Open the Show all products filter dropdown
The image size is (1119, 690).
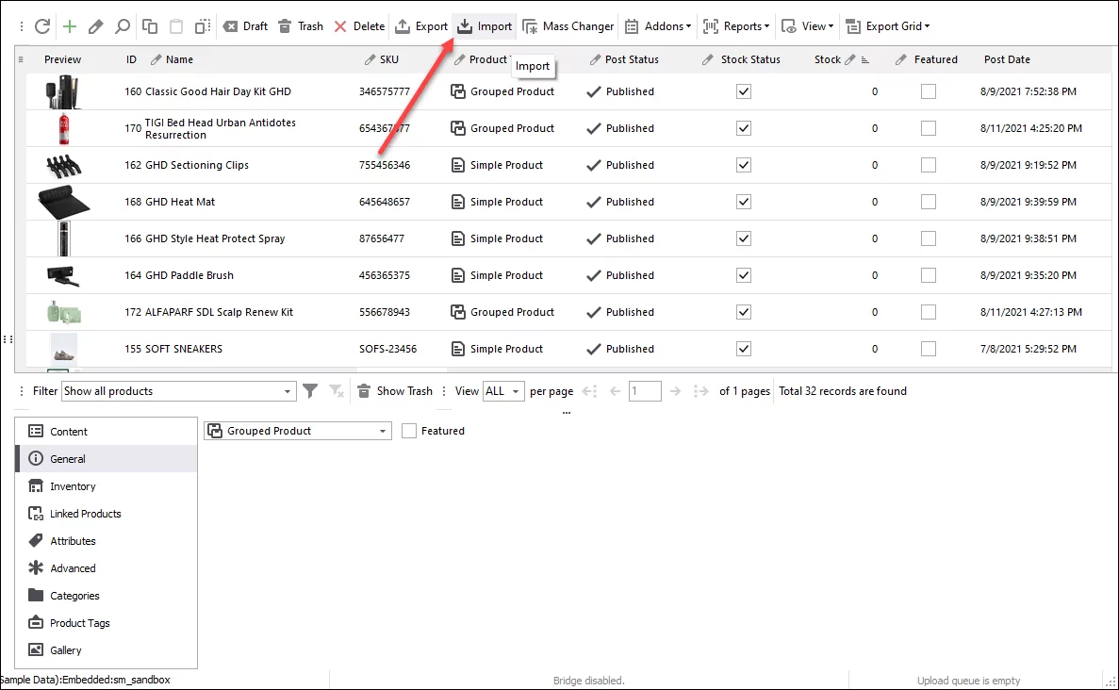coord(288,390)
